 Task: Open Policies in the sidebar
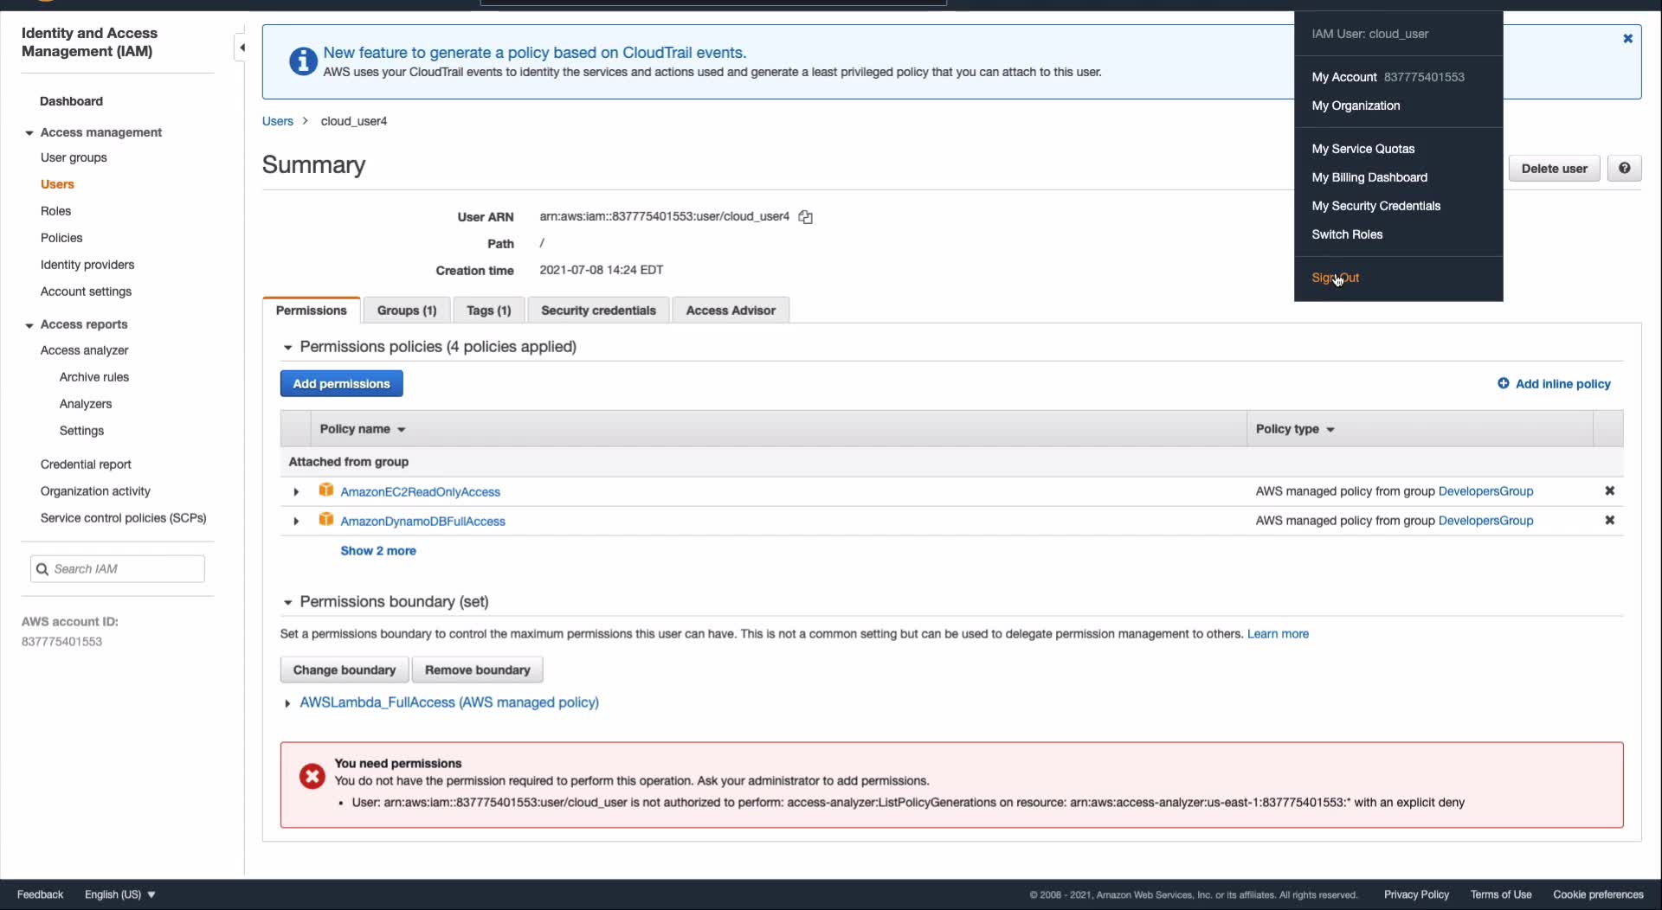pos(61,238)
